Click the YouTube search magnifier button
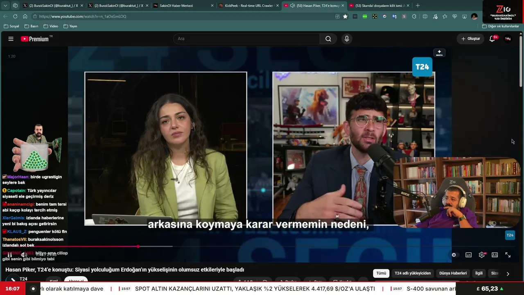 point(328,39)
